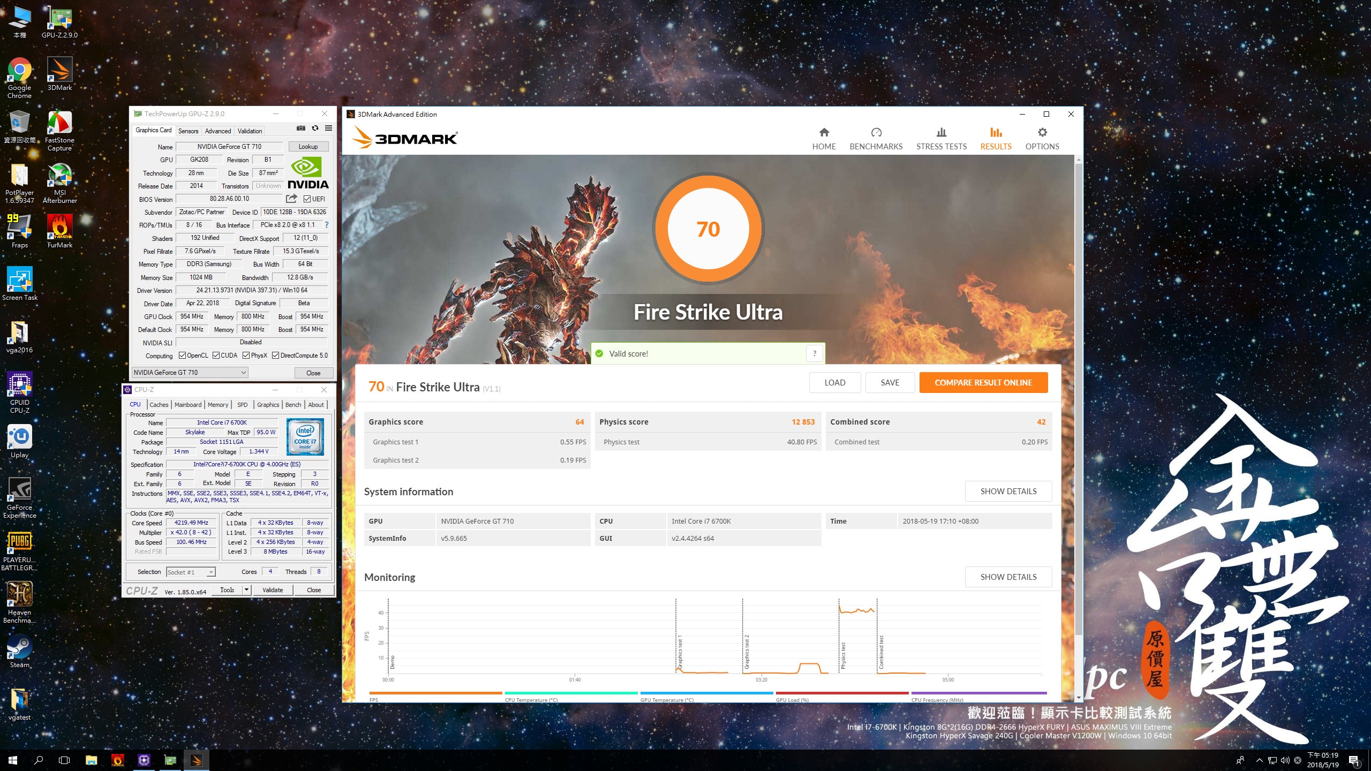Viewport: 1371px width, 771px height.
Task: Open Action Center notifications
Action: pos(1354,760)
